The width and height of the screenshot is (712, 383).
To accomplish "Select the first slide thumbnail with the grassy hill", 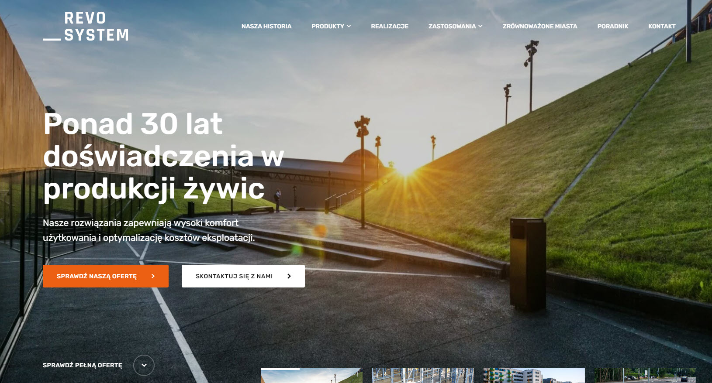I will pyautogui.click(x=312, y=375).
